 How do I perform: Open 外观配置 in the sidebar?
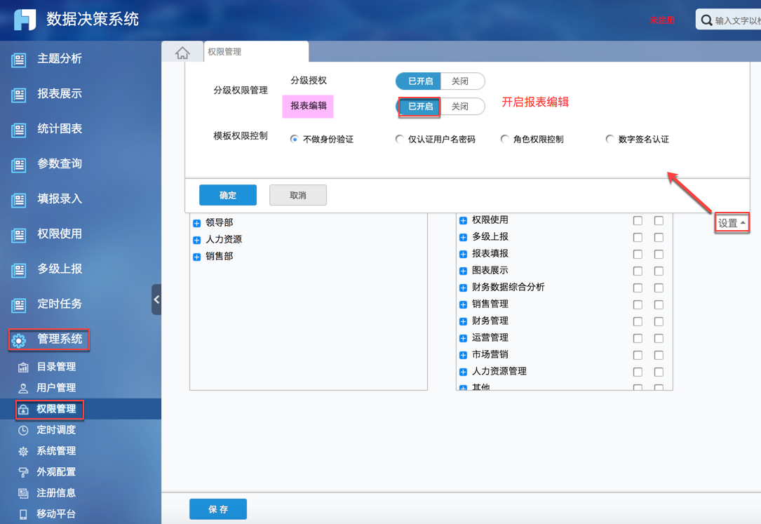coord(56,471)
